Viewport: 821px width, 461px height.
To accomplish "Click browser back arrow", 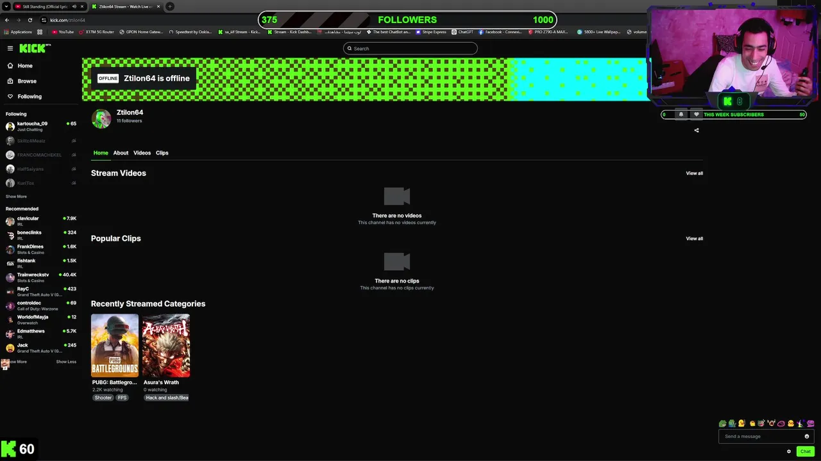I will click(7, 20).
